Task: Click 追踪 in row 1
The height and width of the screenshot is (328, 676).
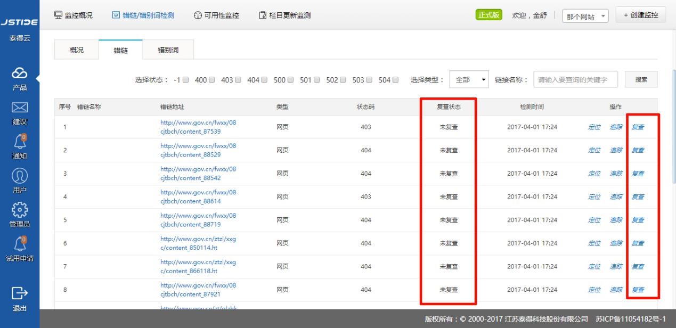Action: 615,127
